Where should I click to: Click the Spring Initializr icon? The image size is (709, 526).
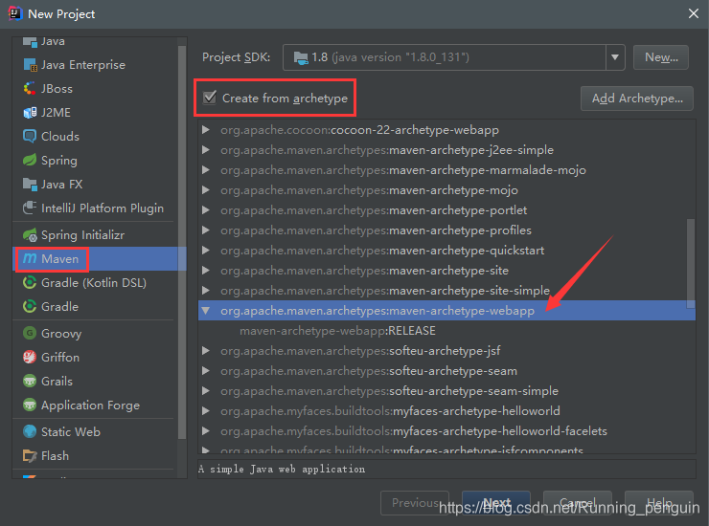tap(30, 234)
